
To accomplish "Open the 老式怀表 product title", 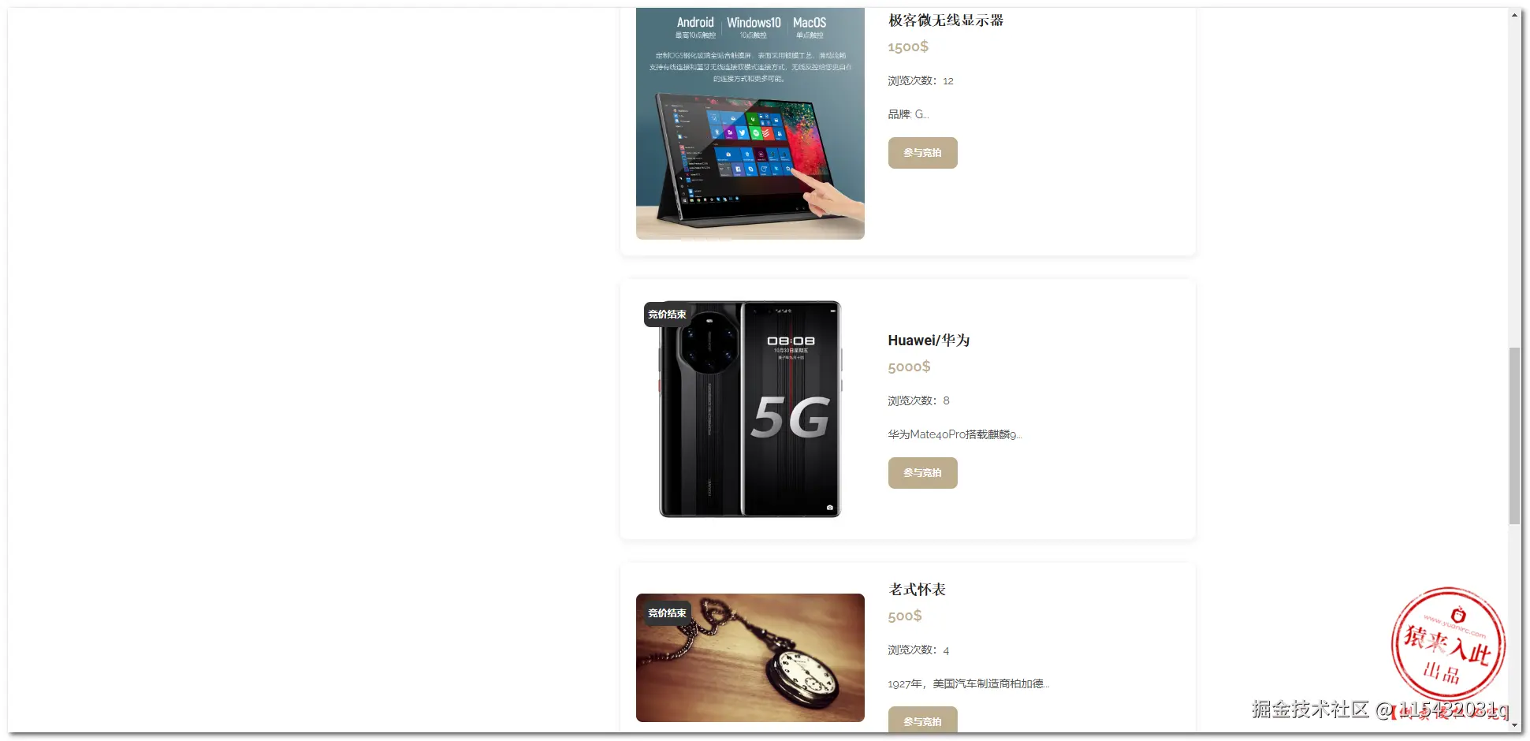I will click(917, 590).
